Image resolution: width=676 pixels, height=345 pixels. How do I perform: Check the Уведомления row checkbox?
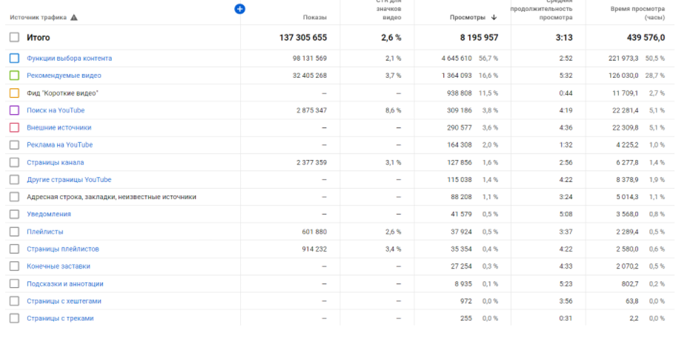[14, 214]
